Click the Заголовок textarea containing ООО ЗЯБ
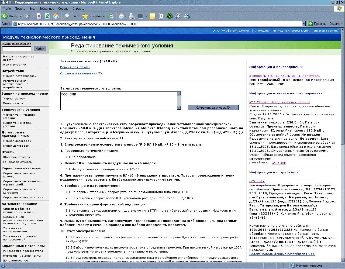The height and width of the screenshot is (269, 345). tap(119, 101)
